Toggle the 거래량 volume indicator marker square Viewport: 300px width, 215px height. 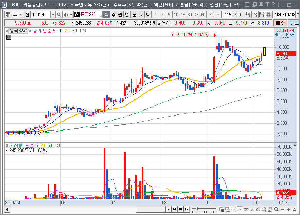tap(7, 145)
